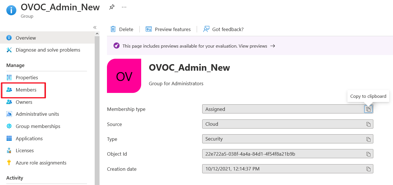Click the Object Id text field

click(282, 154)
